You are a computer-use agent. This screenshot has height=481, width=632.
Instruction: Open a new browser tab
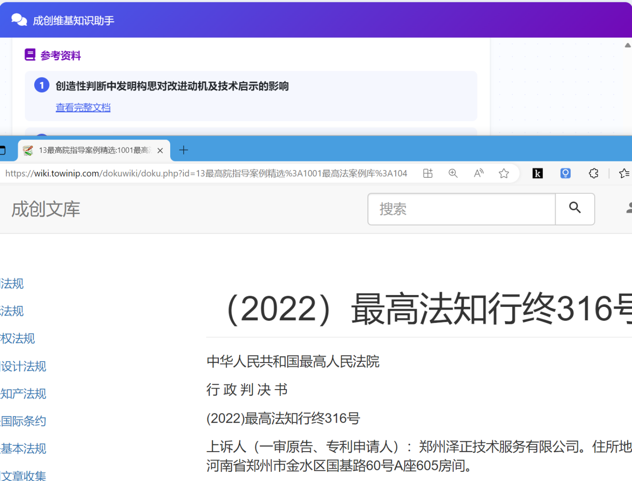[183, 150]
